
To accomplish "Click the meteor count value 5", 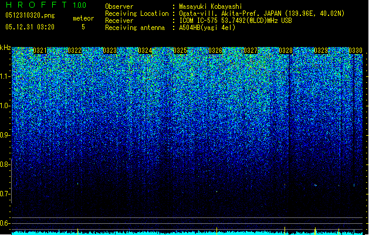I will [83, 27].
